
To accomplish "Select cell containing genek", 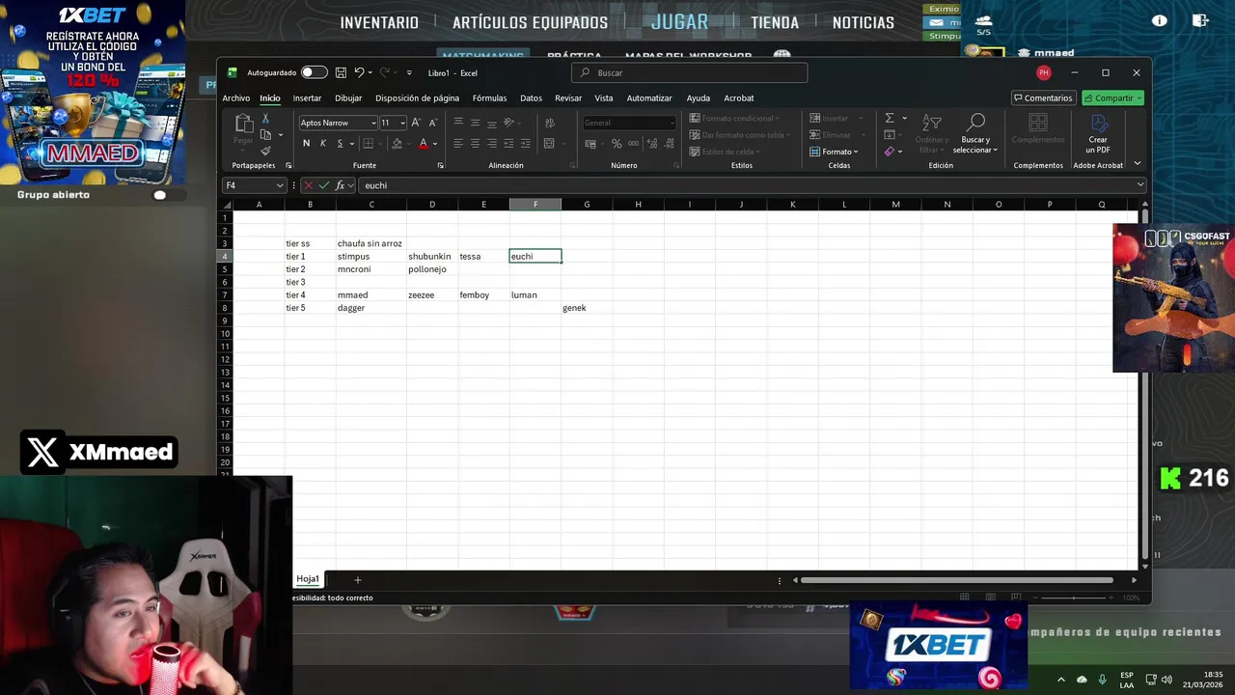I will pos(587,308).
